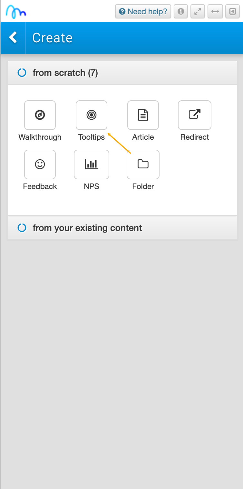Choose the Tooltips target icon tile

point(92,115)
